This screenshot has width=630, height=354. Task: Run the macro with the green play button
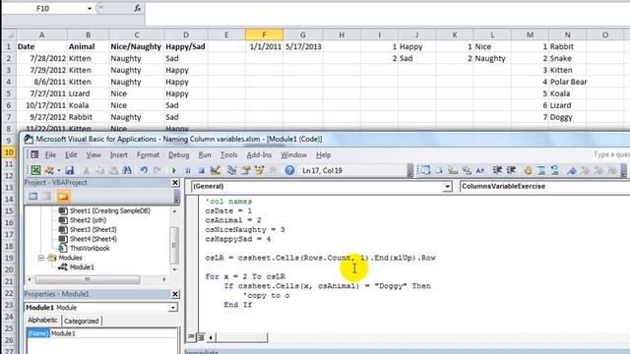174,170
